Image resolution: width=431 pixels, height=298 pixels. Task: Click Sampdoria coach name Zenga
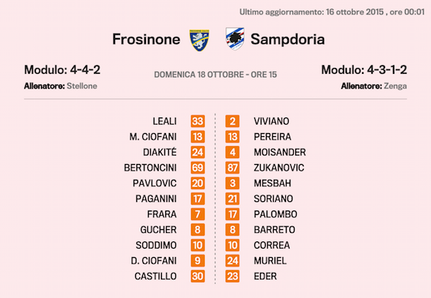[395, 86]
